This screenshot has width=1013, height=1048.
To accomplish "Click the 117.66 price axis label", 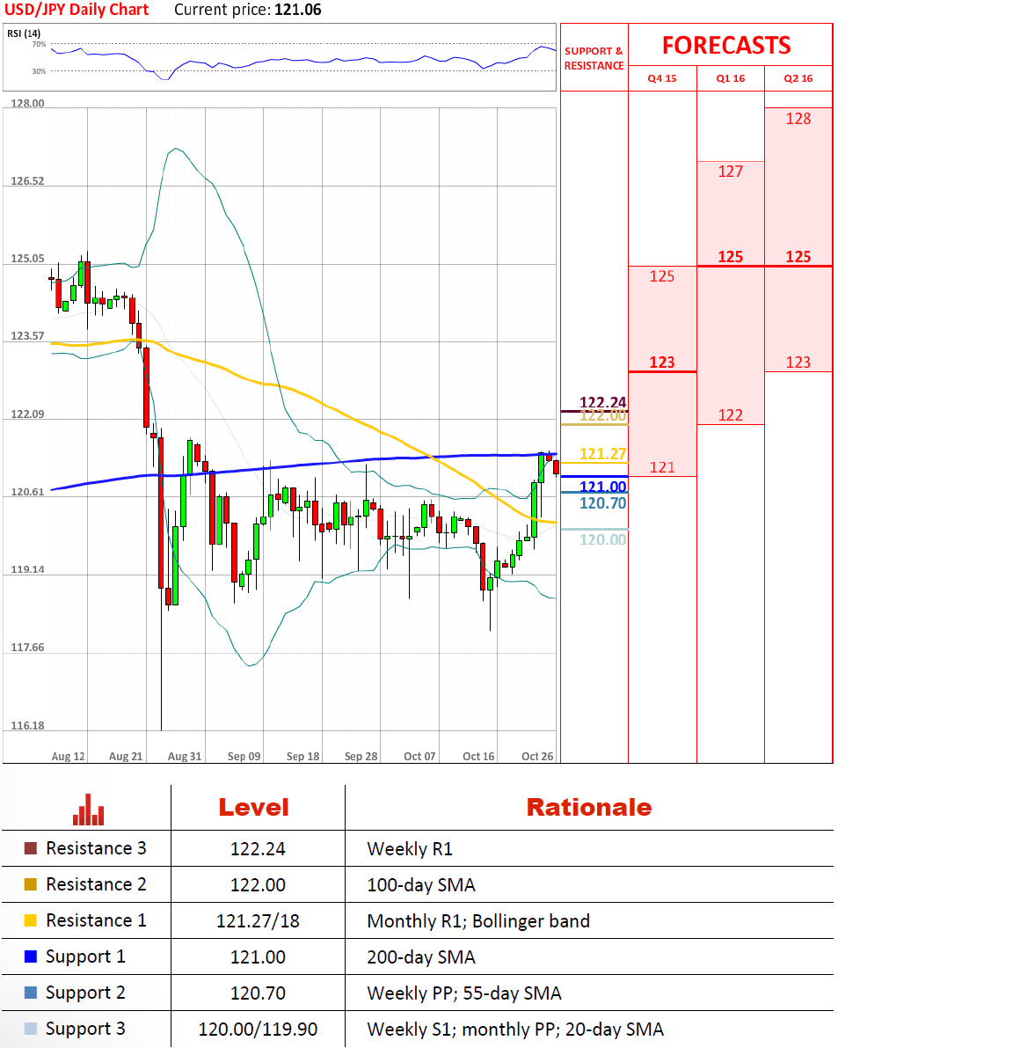I will [x=27, y=648].
